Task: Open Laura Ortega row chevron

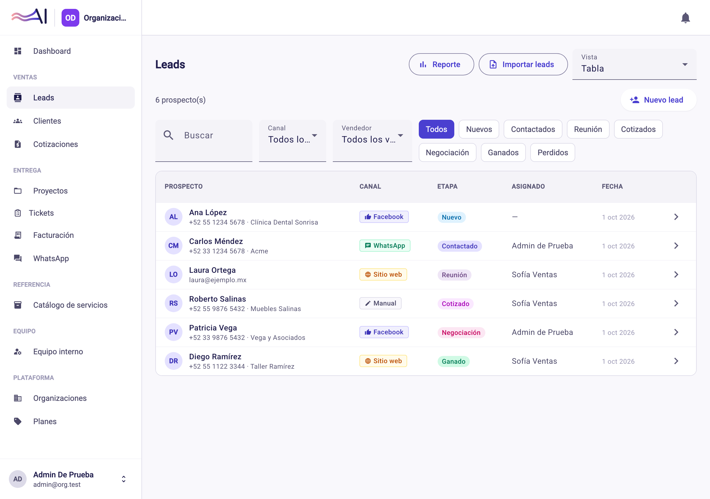Action: (676, 274)
